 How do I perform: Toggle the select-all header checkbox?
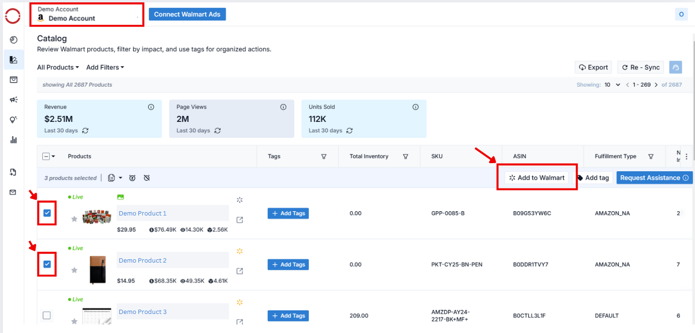pyautogui.click(x=46, y=157)
